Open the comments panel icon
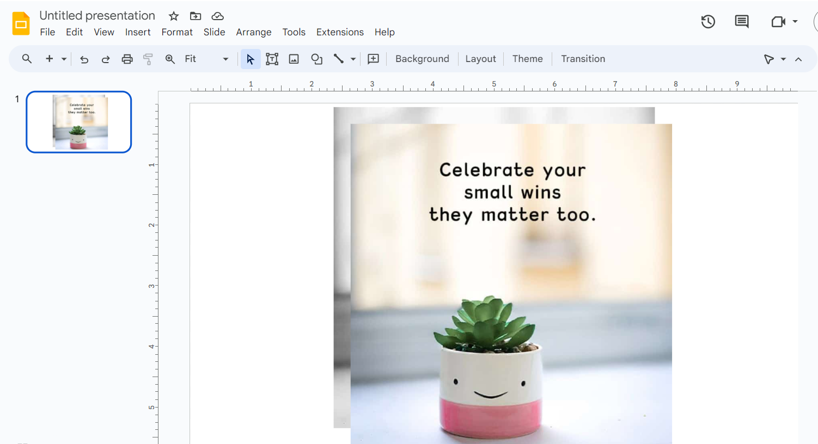This screenshot has height=444, width=818. [x=742, y=22]
